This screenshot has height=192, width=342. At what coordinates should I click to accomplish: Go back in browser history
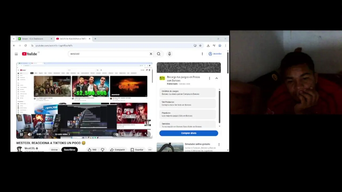[x=14, y=46]
